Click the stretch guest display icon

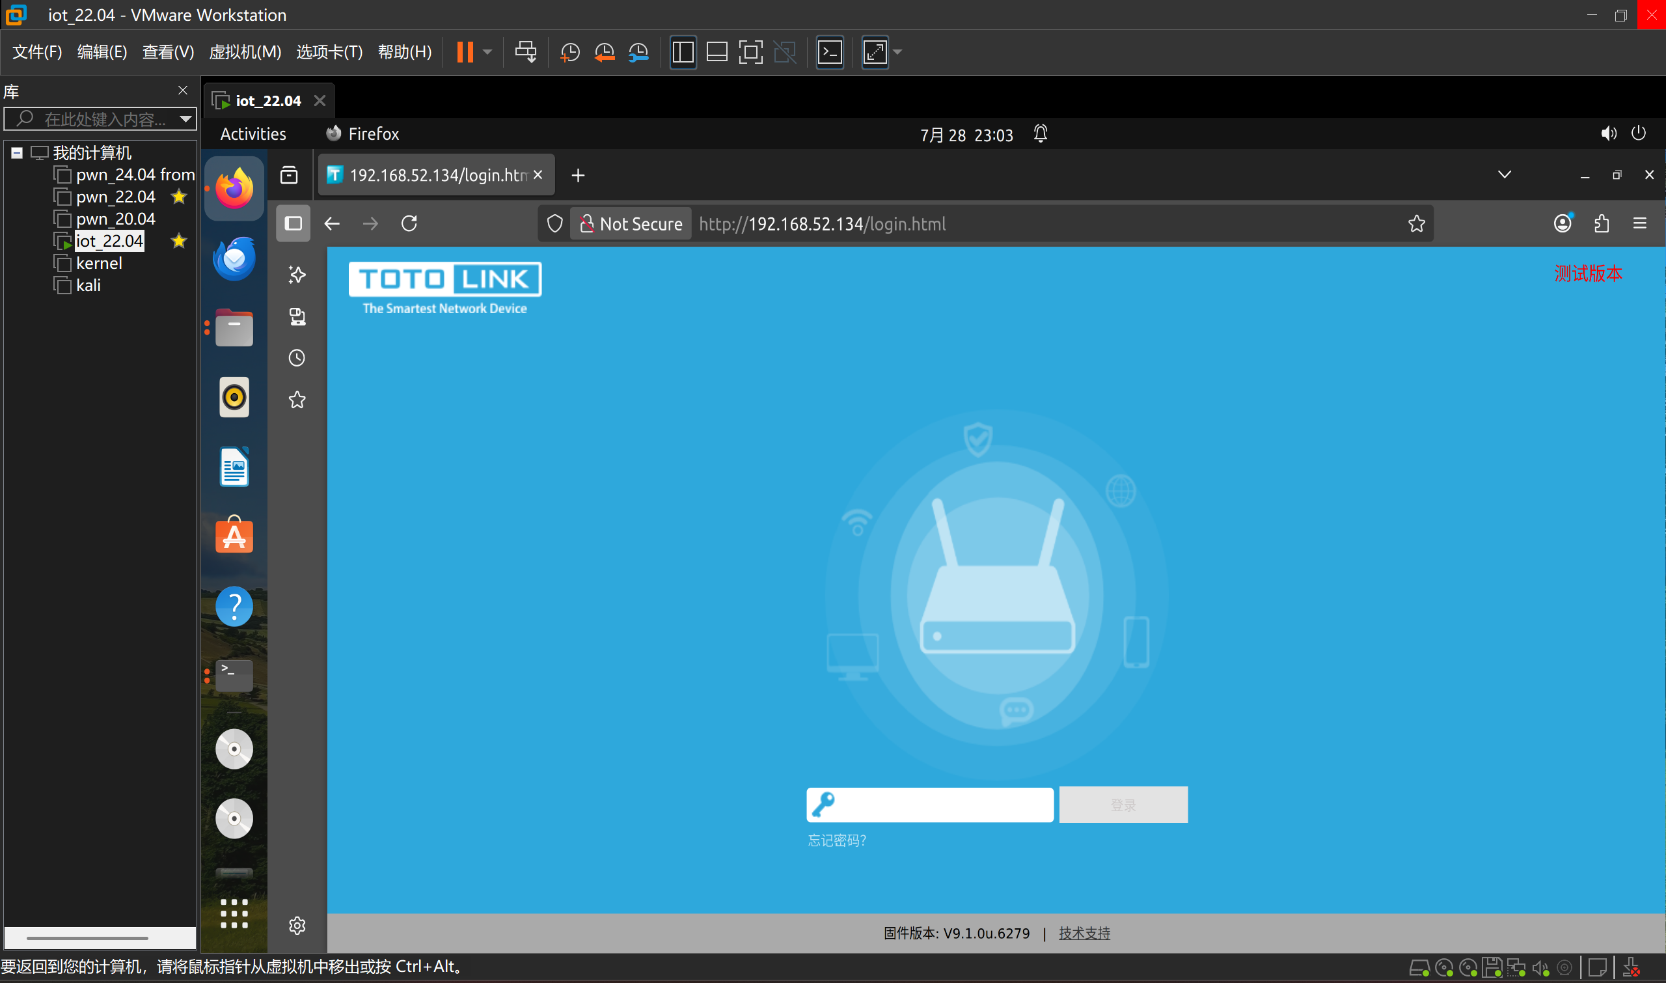[x=875, y=51]
